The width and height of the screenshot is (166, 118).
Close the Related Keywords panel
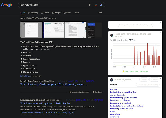(160, 79)
